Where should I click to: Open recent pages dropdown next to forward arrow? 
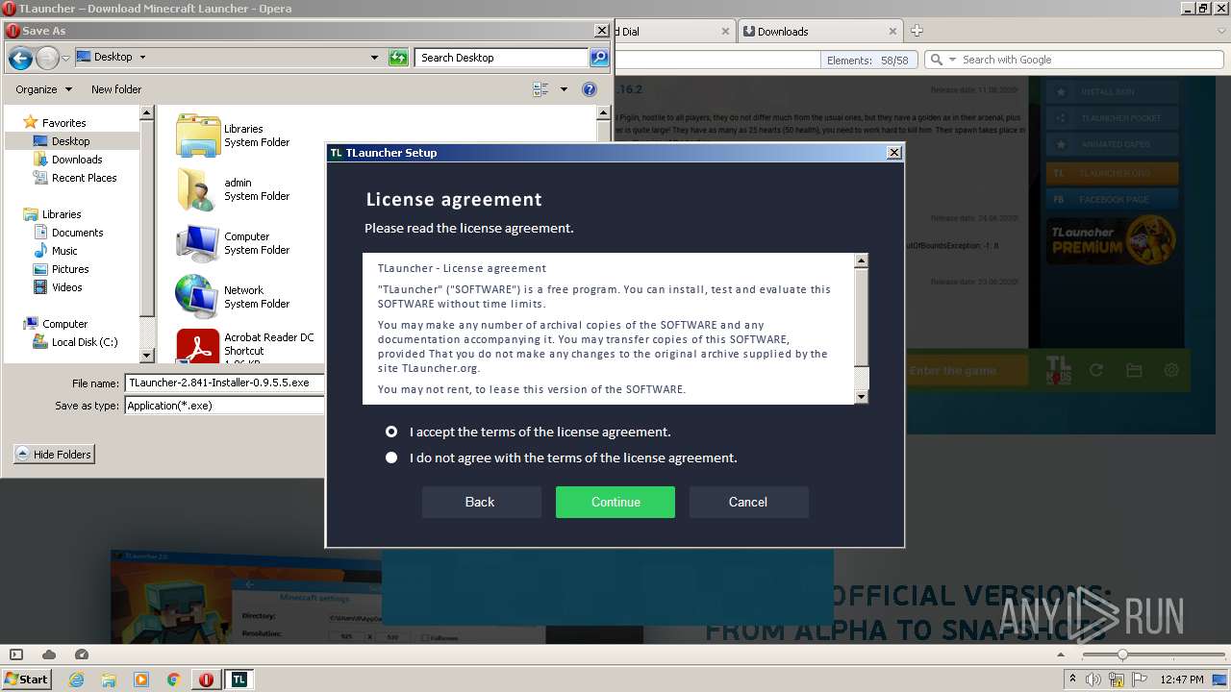tap(65, 59)
